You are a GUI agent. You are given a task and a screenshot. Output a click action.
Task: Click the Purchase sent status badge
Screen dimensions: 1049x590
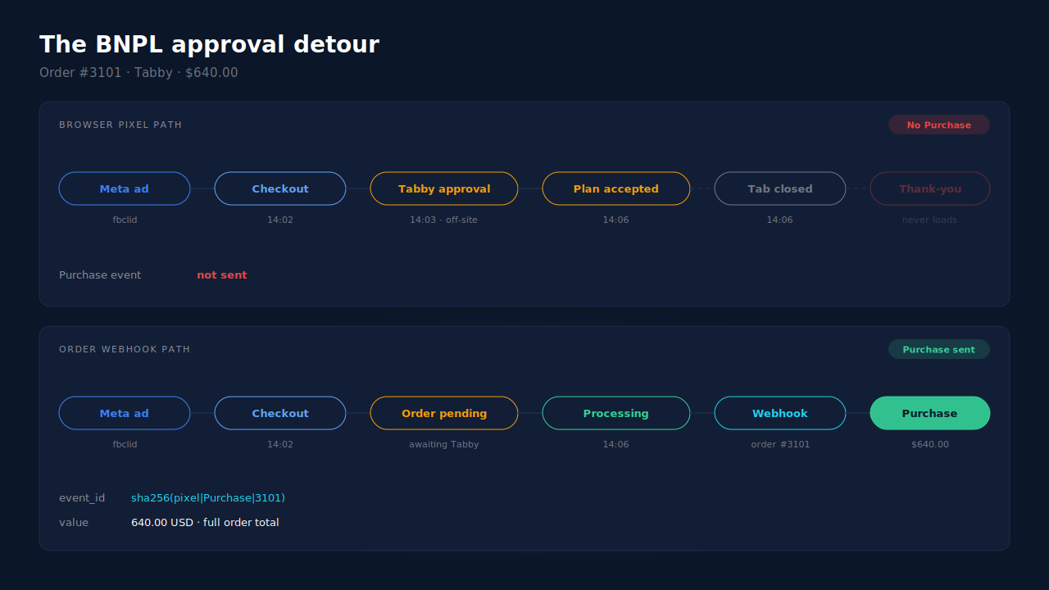point(939,349)
